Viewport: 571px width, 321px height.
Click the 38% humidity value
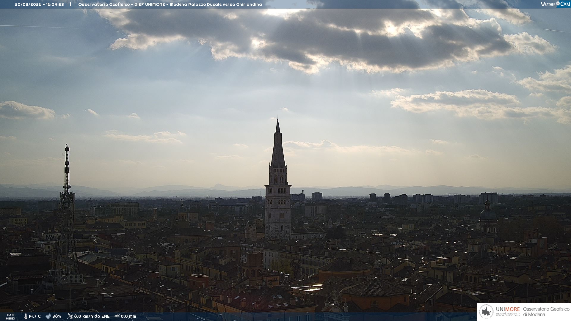pos(57,316)
